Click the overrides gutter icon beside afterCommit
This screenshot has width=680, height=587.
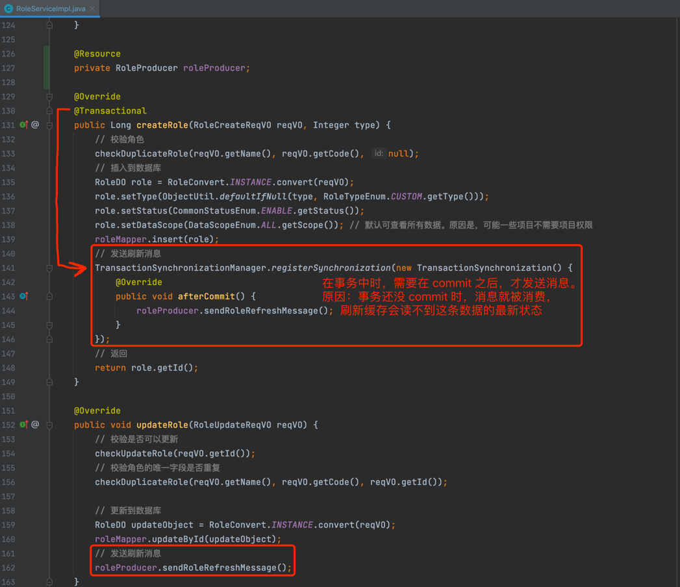click(x=23, y=296)
